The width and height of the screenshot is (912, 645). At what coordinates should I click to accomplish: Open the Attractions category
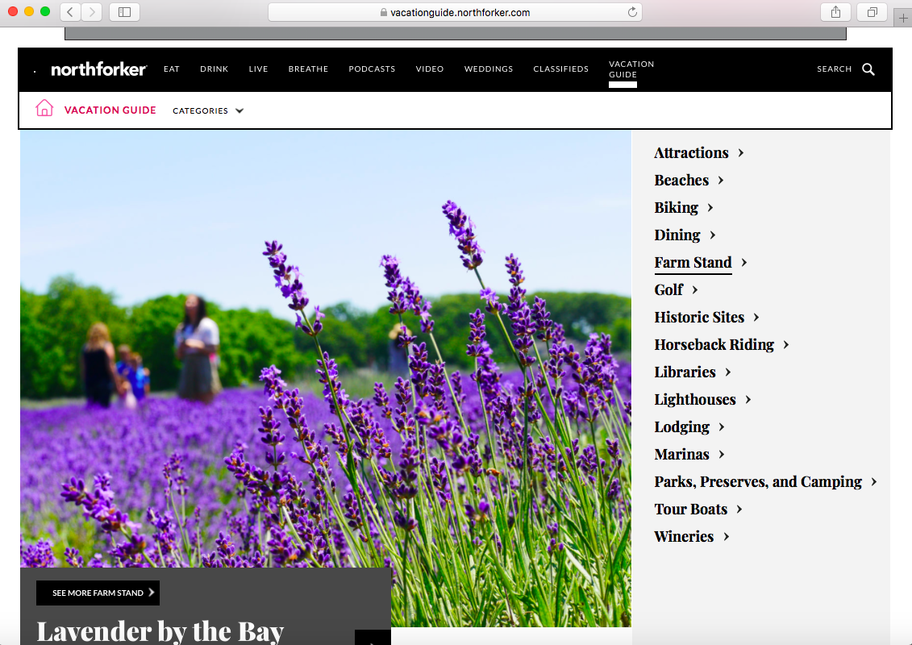[691, 152]
